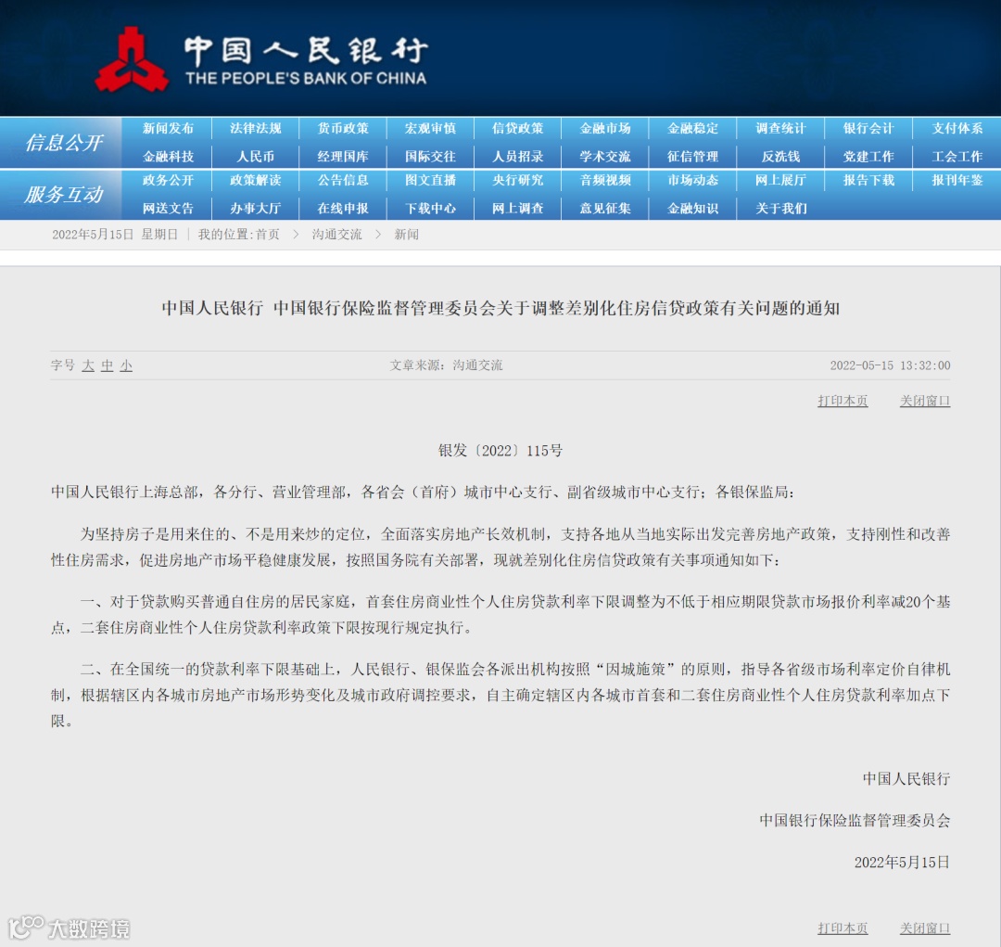Image resolution: width=1001 pixels, height=947 pixels.
Task: Open 办事大厅 menu item
Action: tap(256, 209)
